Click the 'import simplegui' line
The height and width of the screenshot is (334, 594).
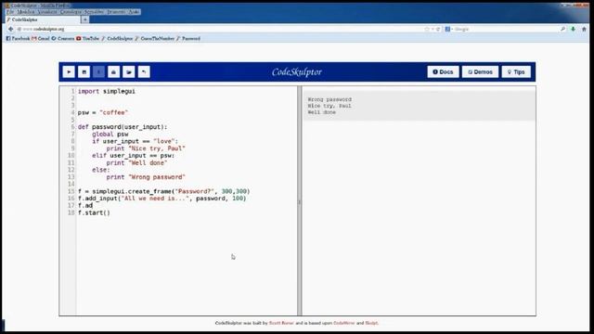point(107,91)
